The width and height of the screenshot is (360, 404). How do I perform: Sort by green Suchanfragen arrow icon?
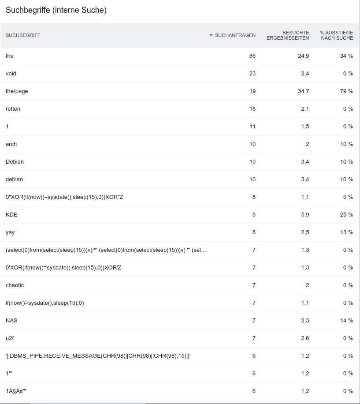click(211, 35)
